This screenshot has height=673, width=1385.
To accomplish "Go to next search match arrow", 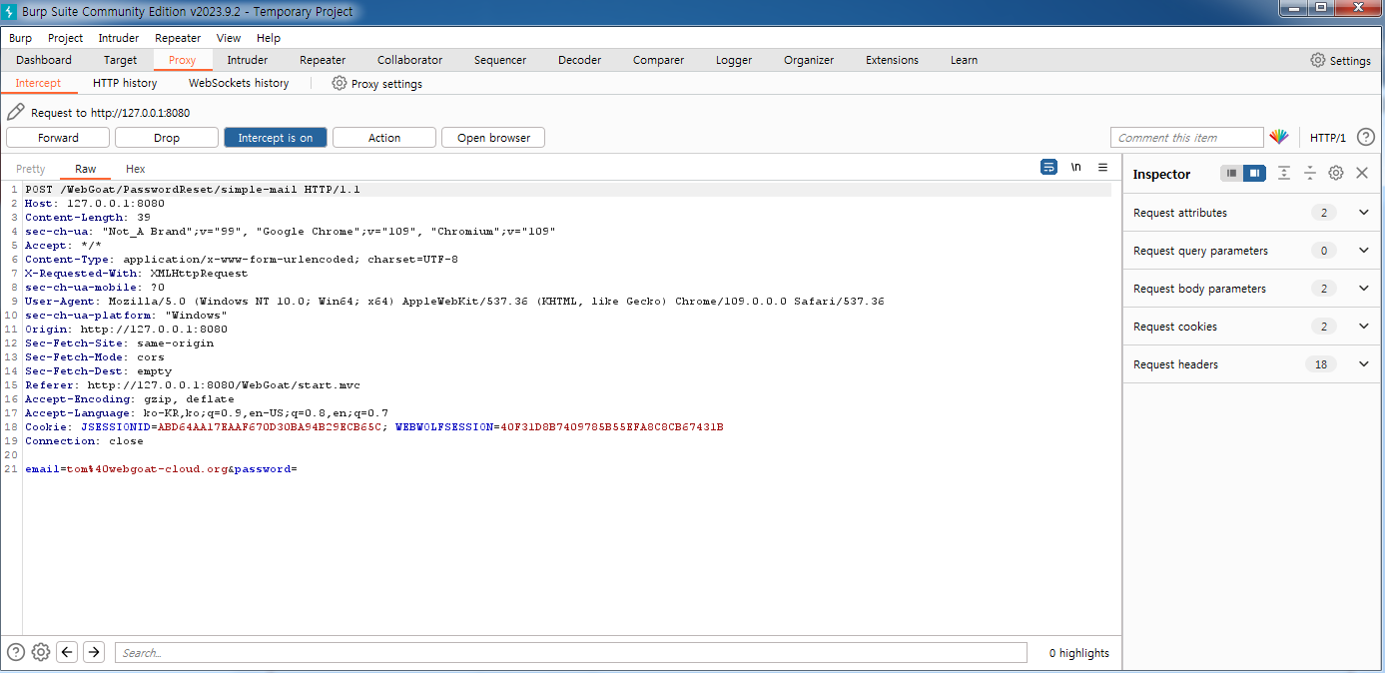I will click(x=94, y=652).
